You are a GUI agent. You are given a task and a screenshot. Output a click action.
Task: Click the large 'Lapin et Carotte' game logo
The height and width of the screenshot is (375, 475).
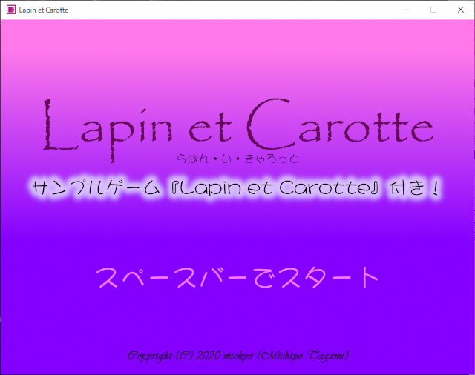[238, 130]
